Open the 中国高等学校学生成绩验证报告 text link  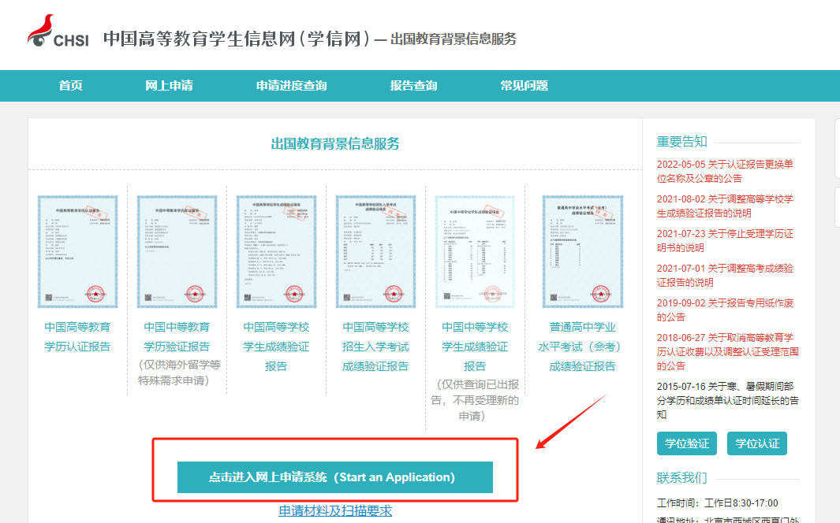(276, 347)
